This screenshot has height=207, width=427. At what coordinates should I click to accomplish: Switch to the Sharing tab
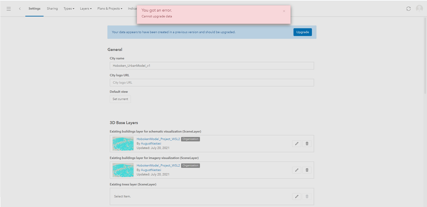(52, 9)
